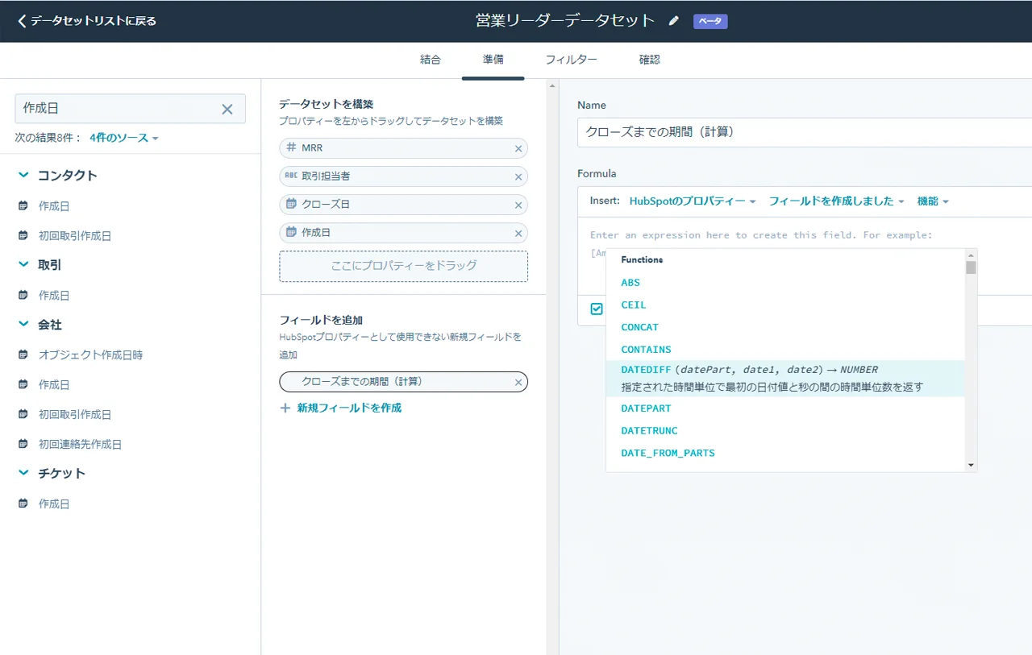Viewport: 1032px width, 655px height.
Task: Click calendar icon beside 取引 作成日
Action: pyautogui.click(x=23, y=296)
